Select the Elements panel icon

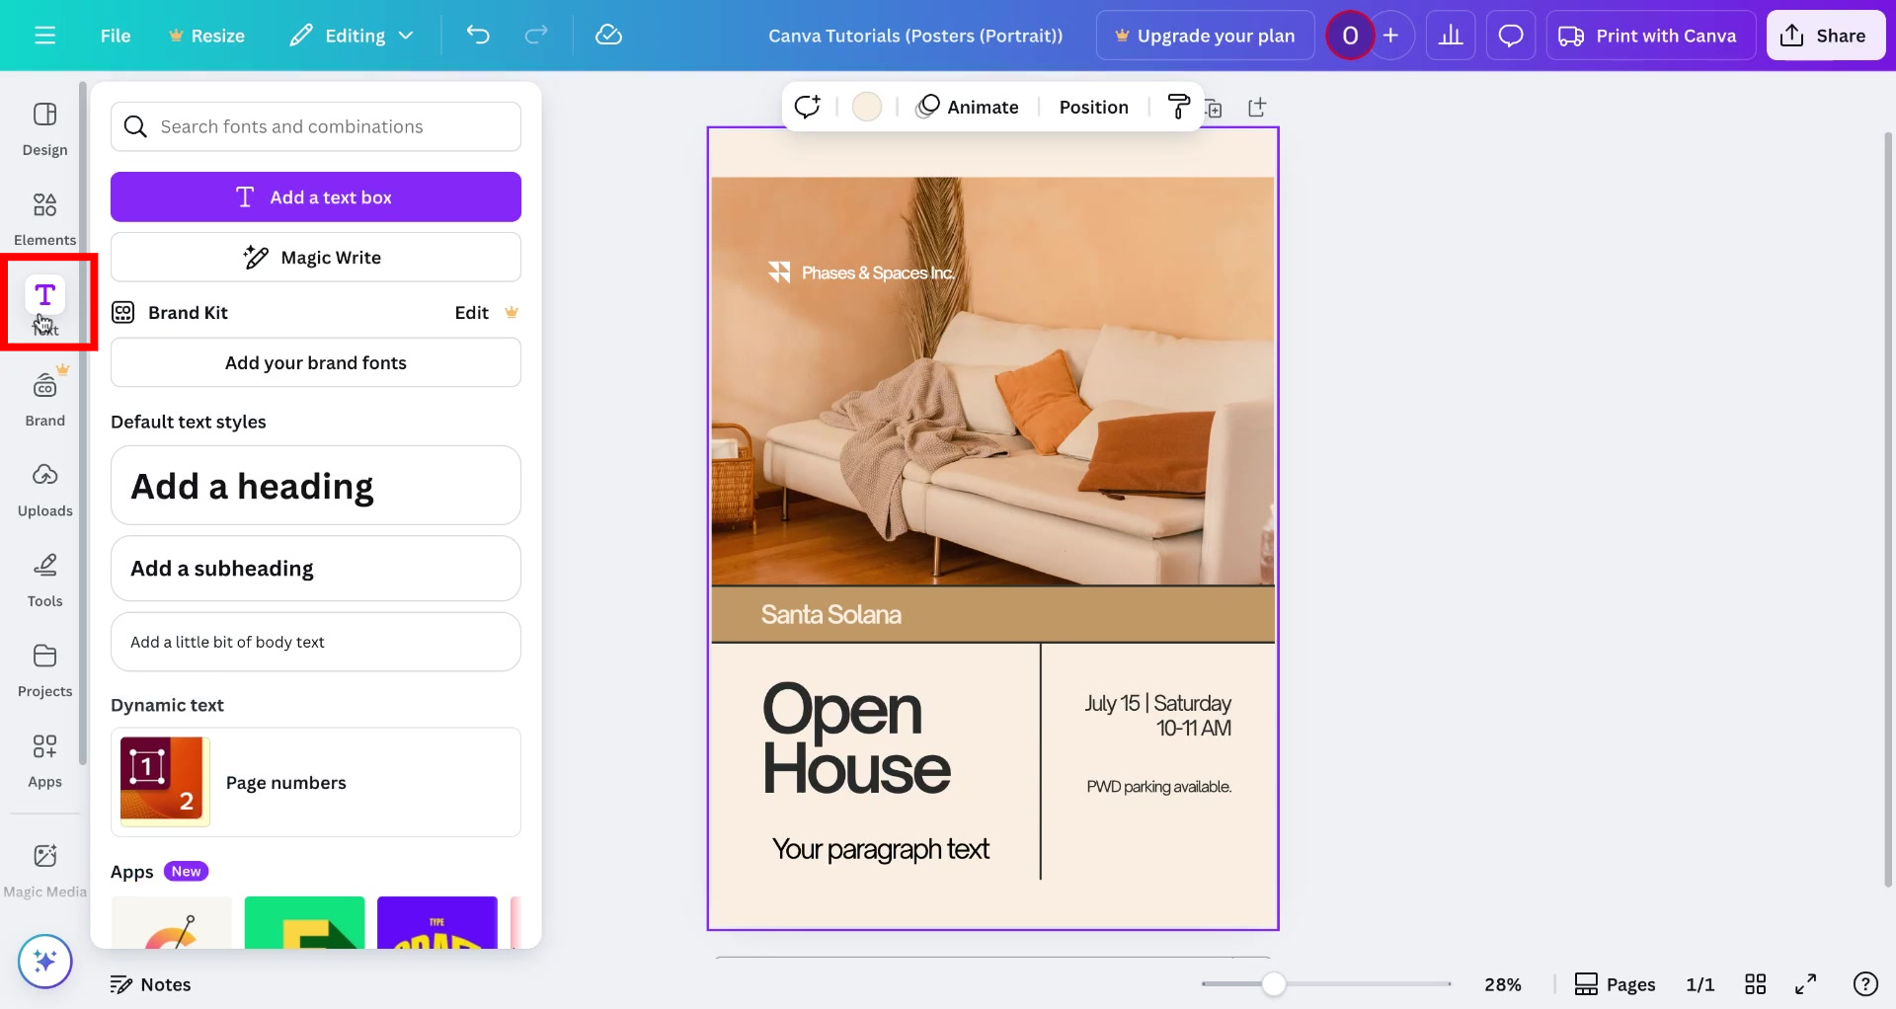point(44,216)
